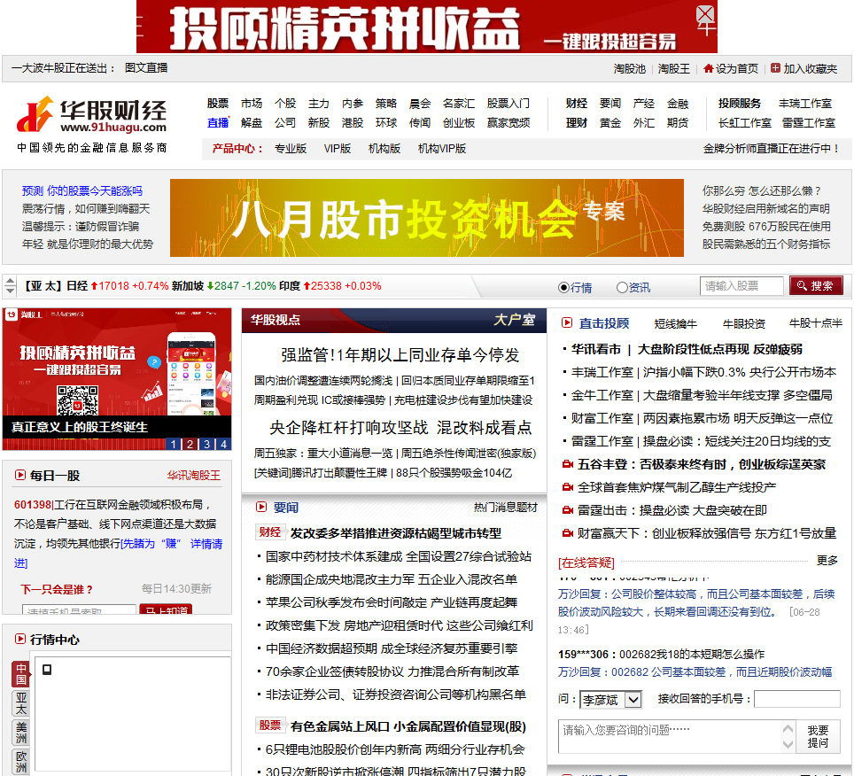
Task: Open the 图文直播 link
Action: [x=146, y=67]
